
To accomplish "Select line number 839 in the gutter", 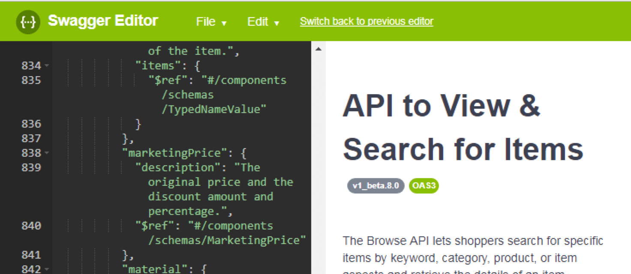I will (31, 167).
